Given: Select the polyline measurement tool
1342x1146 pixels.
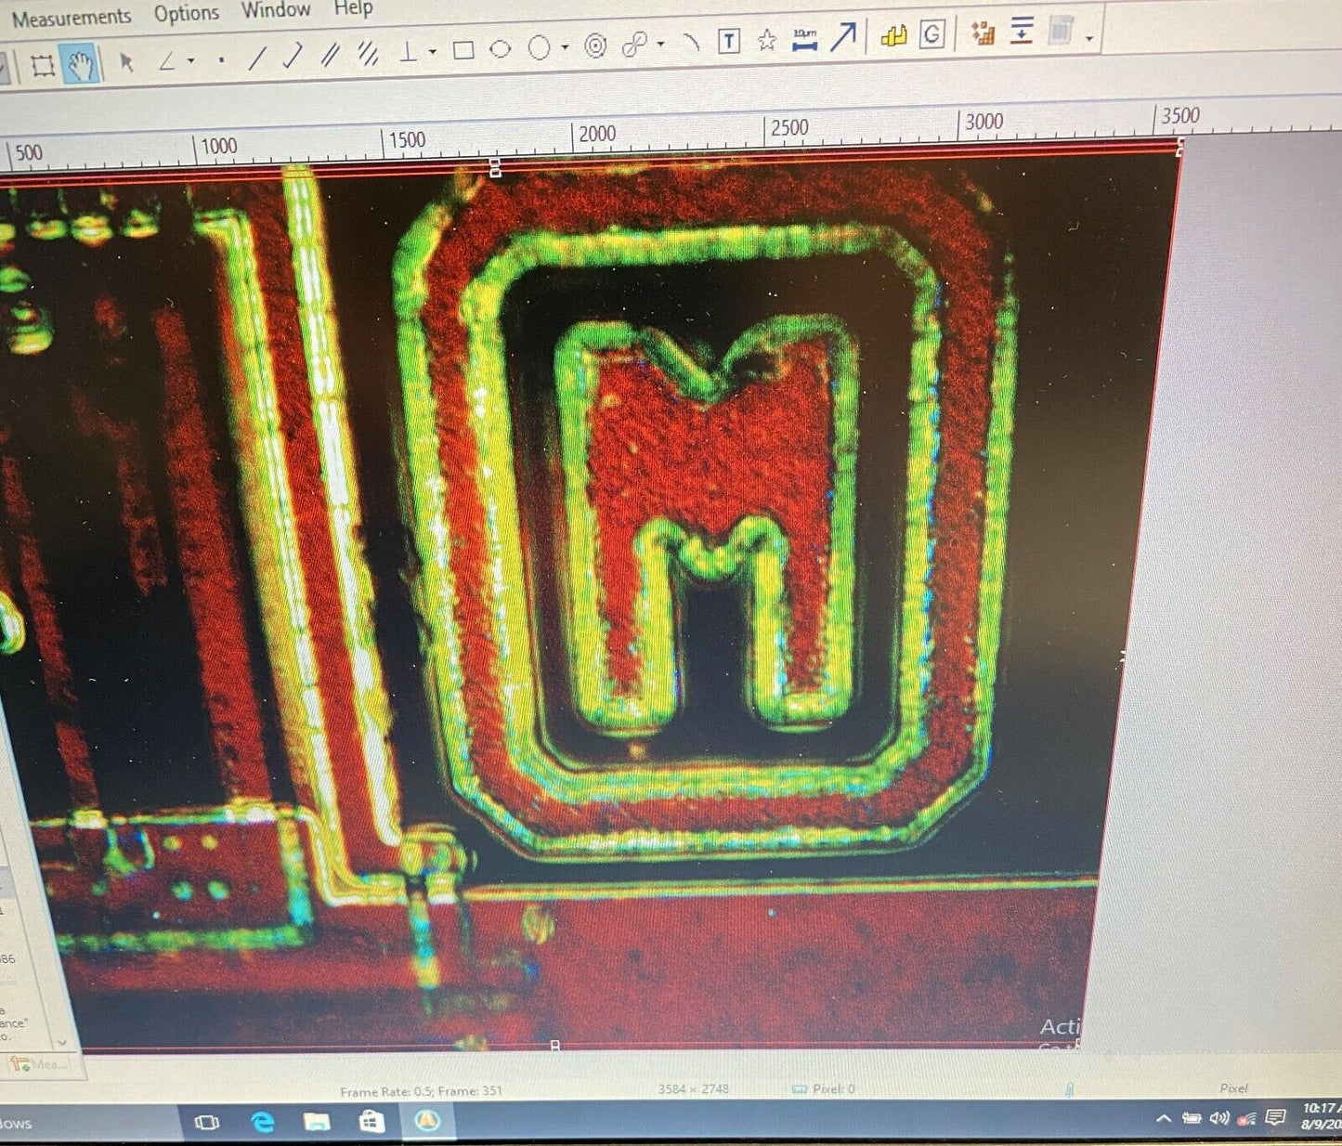Looking at the screenshot, I should (x=293, y=57).
